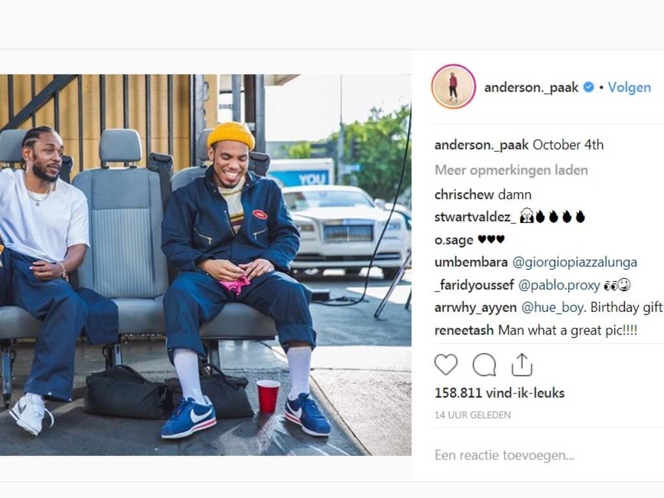Visit the reneetash commenter profile

[x=464, y=330]
